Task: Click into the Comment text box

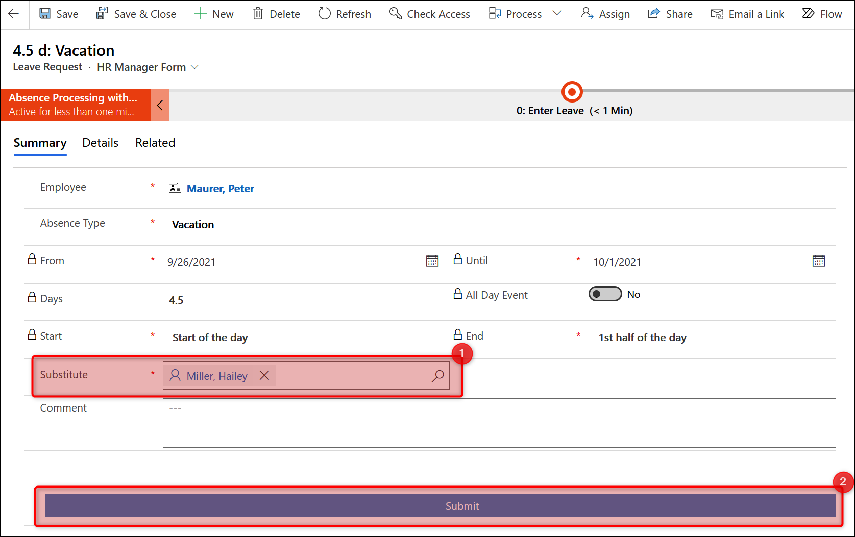Action: tap(499, 423)
